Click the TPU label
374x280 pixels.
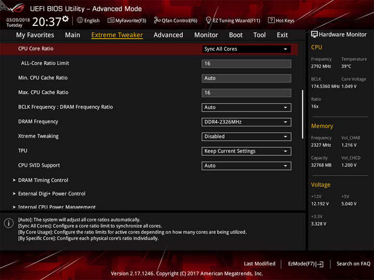pyautogui.click(x=23, y=151)
